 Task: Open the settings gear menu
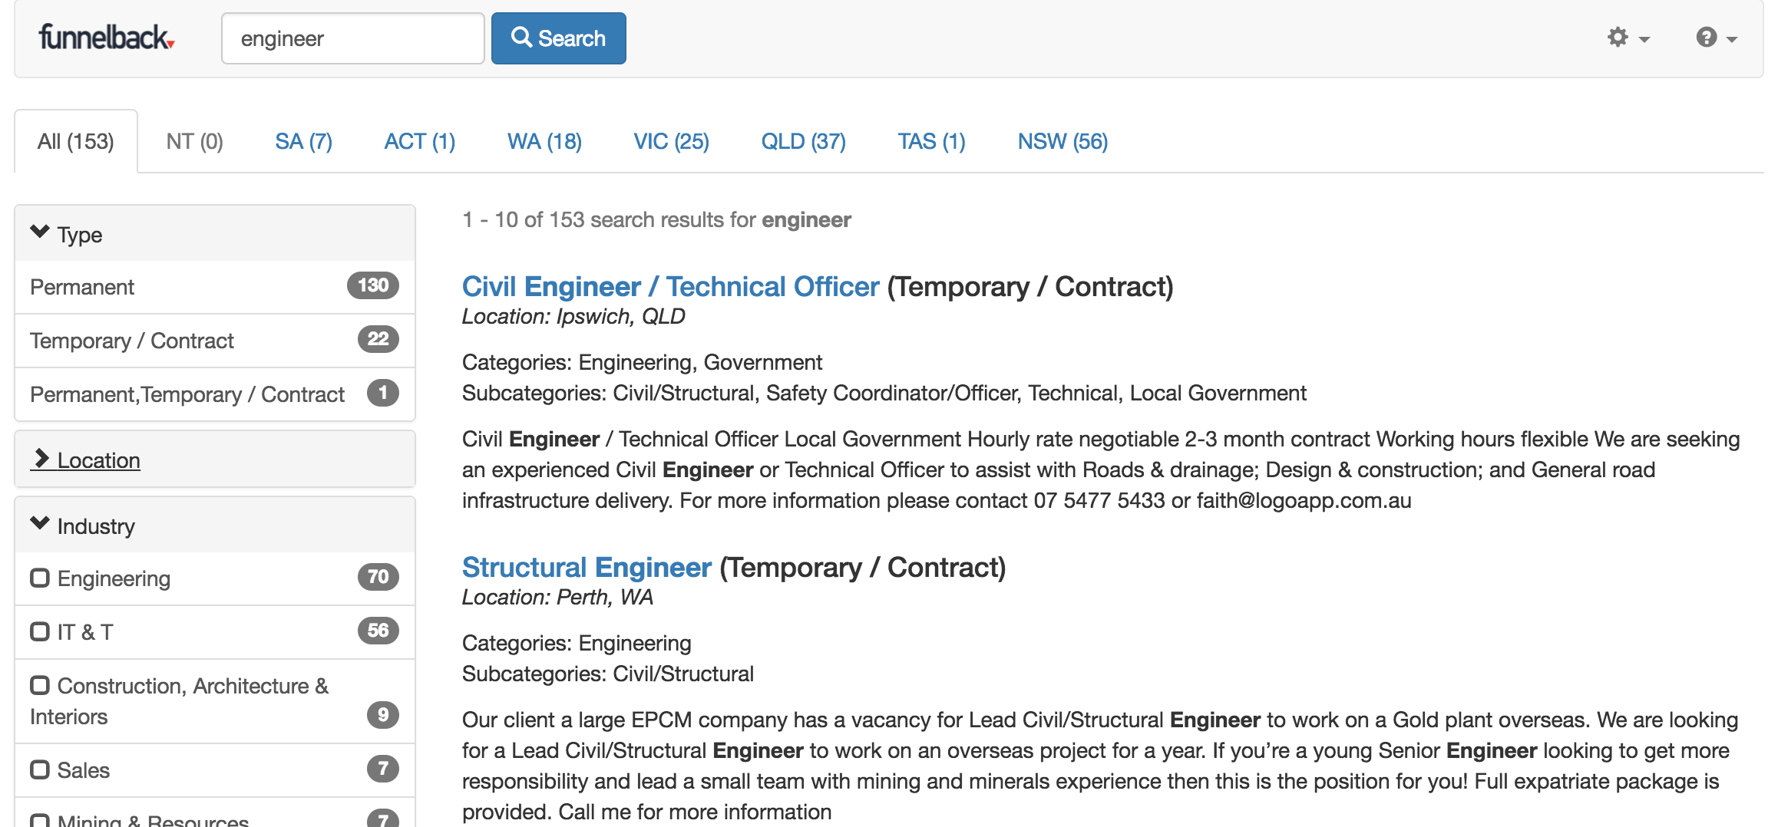[x=1628, y=38]
